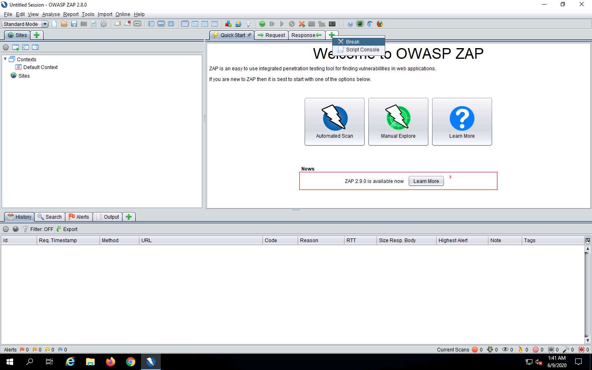Open Options gear icon in toolbar
This screenshot has width=592, height=370.
tap(104, 24)
